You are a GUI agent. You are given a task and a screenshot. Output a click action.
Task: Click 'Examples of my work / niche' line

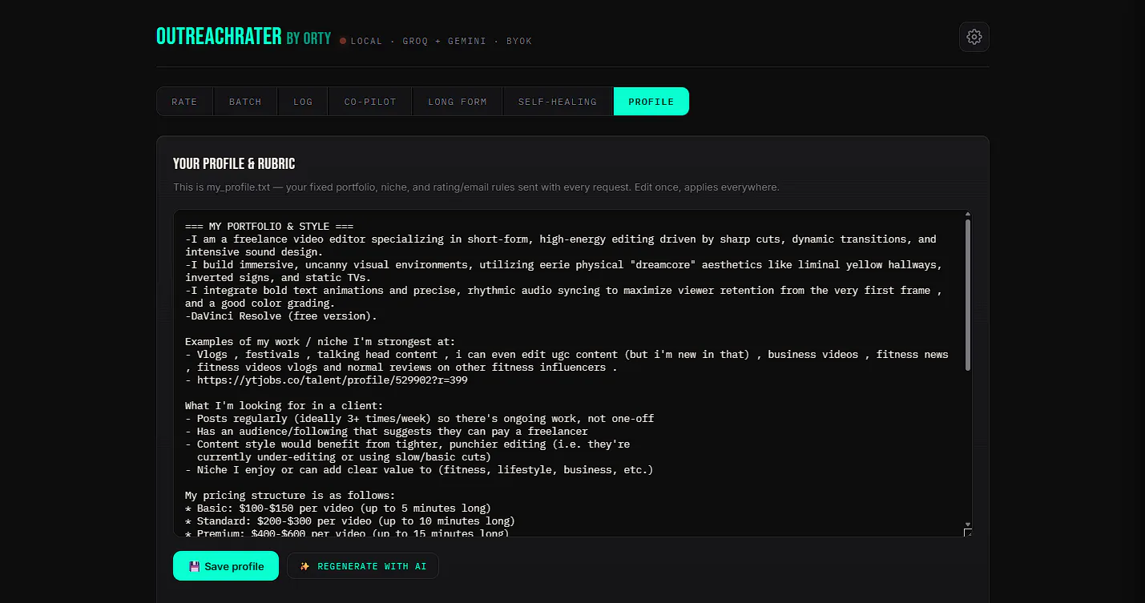[x=321, y=342]
